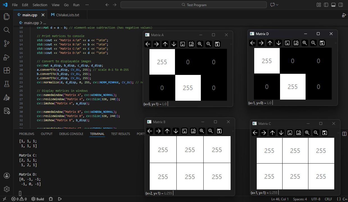Open the Edit menu
This screenshot has height=202, width=348.
tap(25, 5)
